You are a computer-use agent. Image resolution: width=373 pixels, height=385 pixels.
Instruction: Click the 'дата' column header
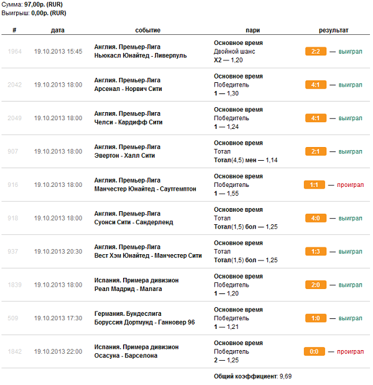(x=58, y=30)
